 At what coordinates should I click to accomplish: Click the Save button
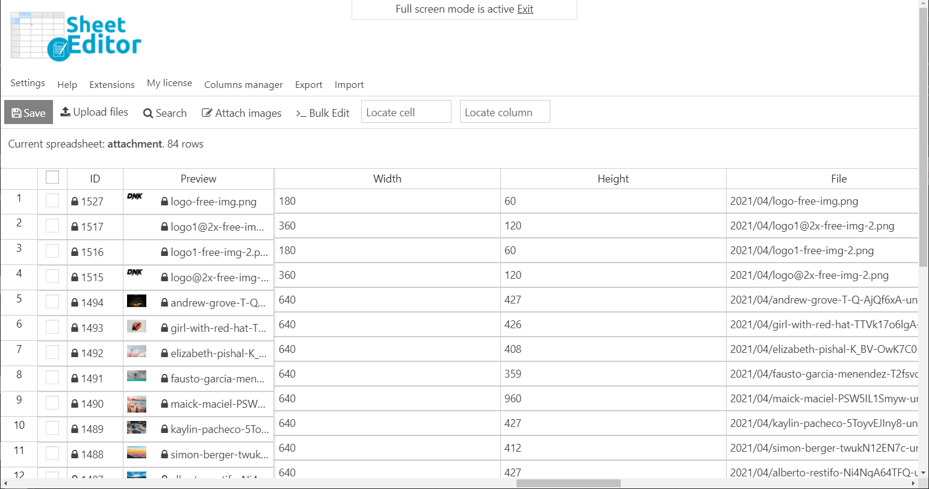pos(28,112)
